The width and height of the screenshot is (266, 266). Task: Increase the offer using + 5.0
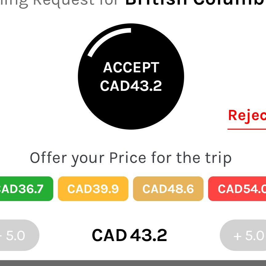click(243, 235)
